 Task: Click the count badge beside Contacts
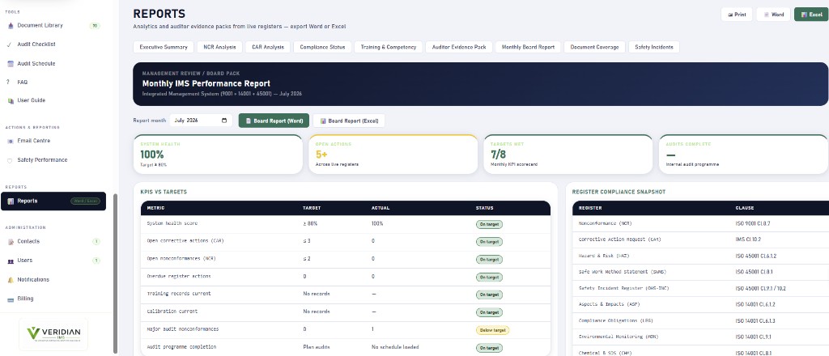[96, 242]
